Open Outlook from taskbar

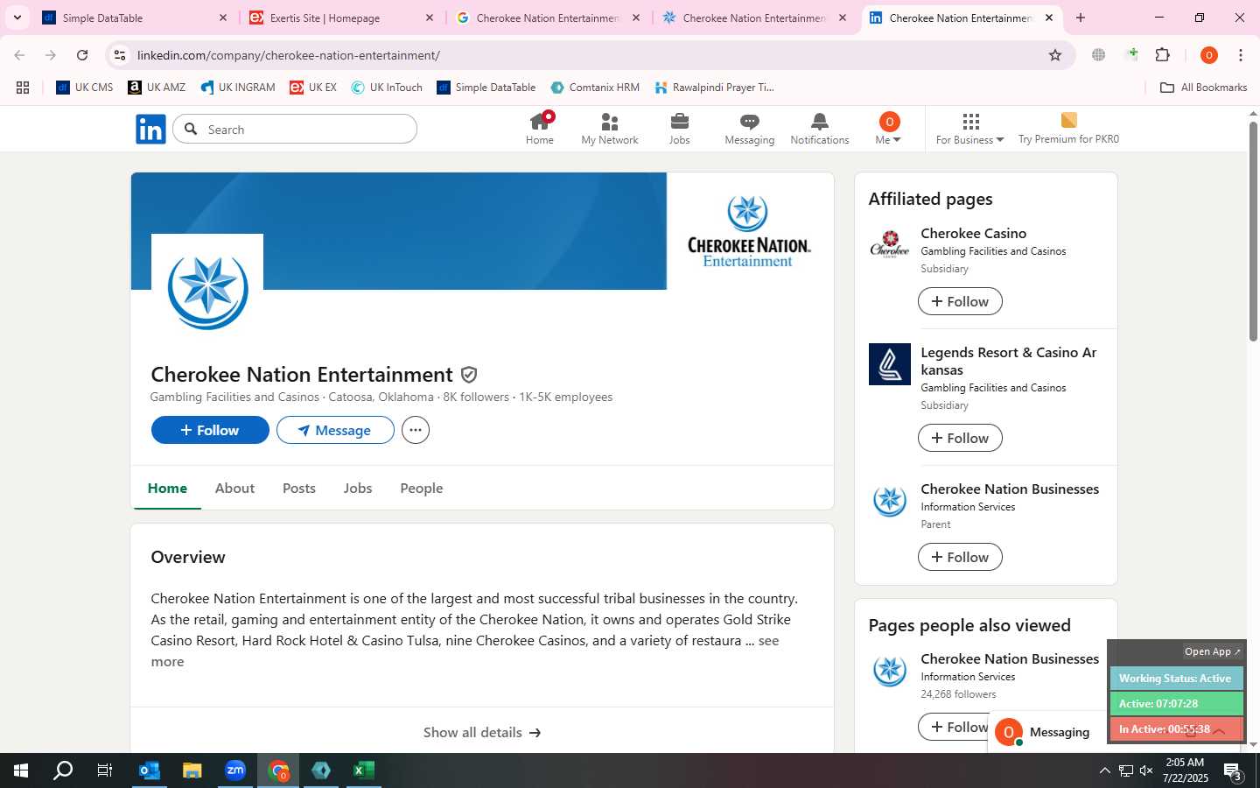pos(149,770)
